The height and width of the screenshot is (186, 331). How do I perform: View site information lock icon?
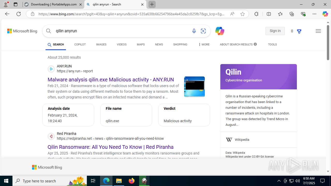click(x=33, y=14)
